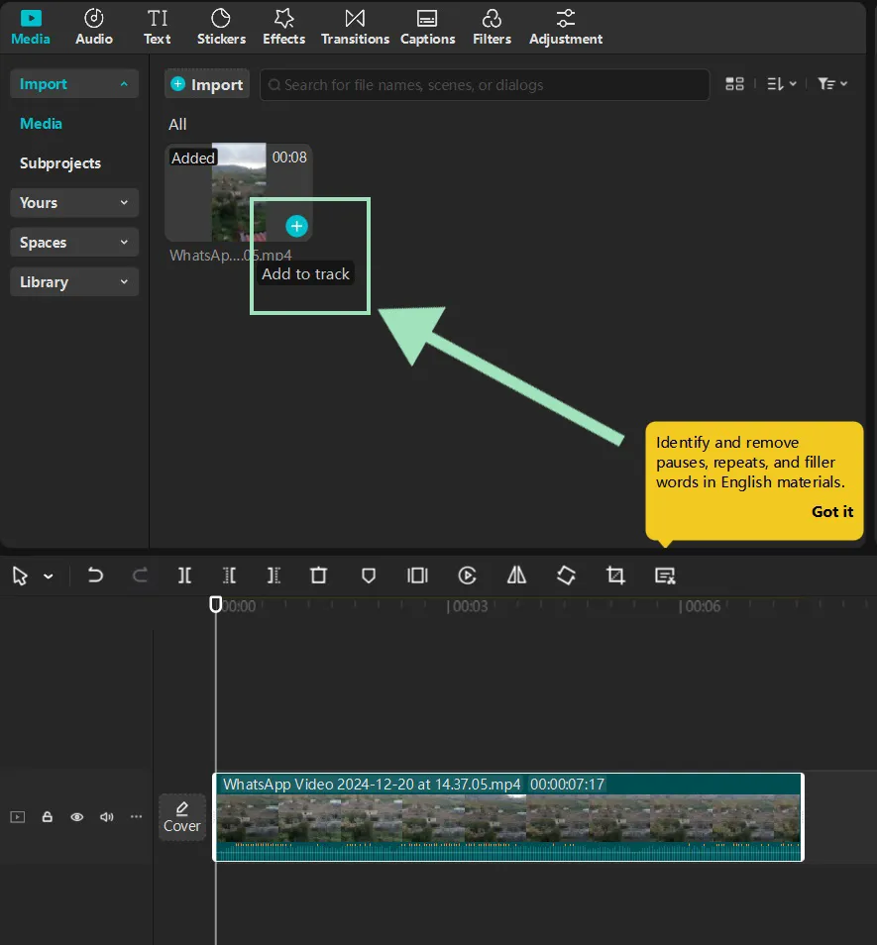The height and width of the screenshot is (945, 877).
Task: Open the Adjustment tab
Action: [566, 27]
